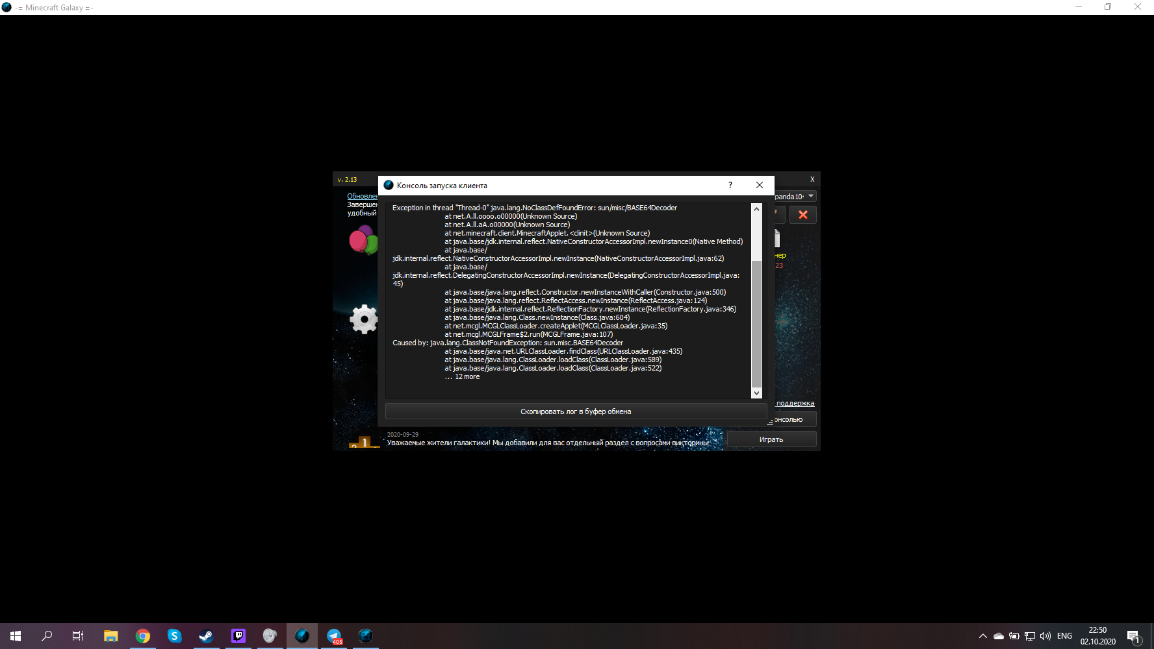Close the client launch console dialog

[760, 185]
